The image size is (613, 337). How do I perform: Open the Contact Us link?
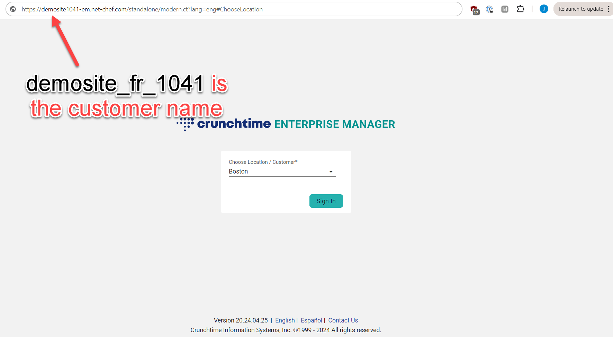click(343, 320)
